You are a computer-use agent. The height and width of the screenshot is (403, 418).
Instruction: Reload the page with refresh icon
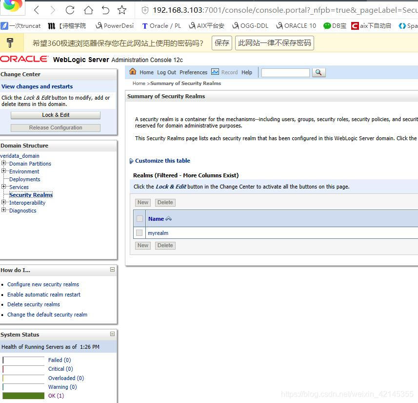coord(70,10)
